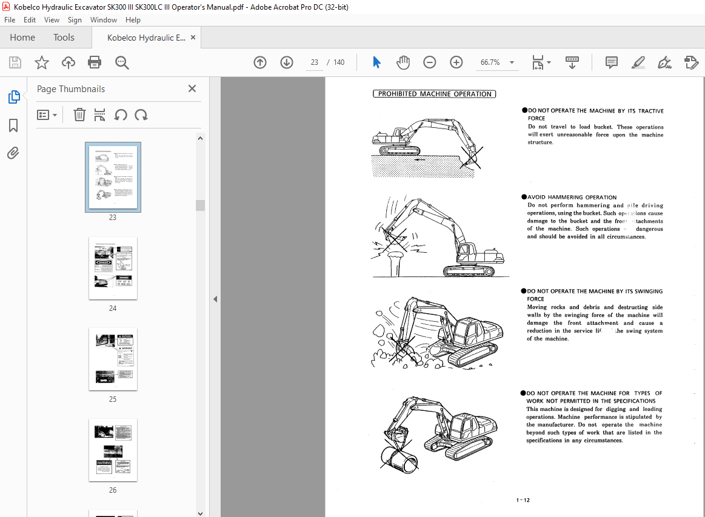Open the Edit menu
The width and height of the screenshot is (705, 517).
30,20
